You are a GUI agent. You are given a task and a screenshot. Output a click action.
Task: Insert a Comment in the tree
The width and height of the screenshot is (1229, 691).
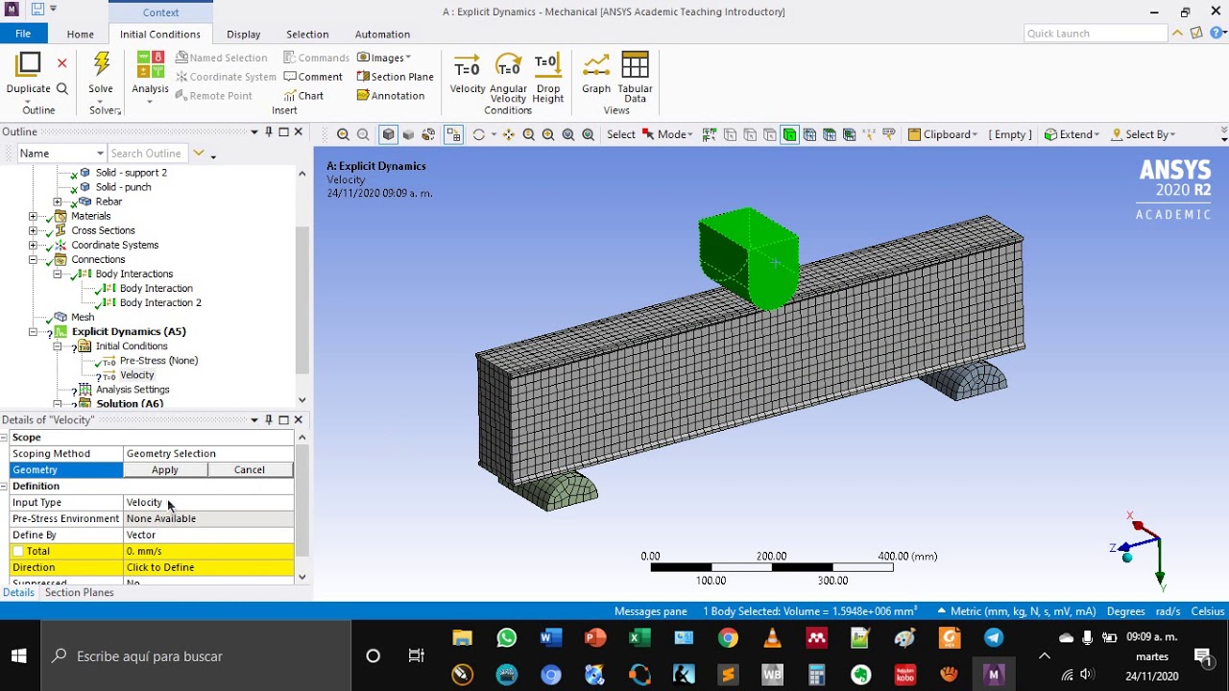pos(313,77)
